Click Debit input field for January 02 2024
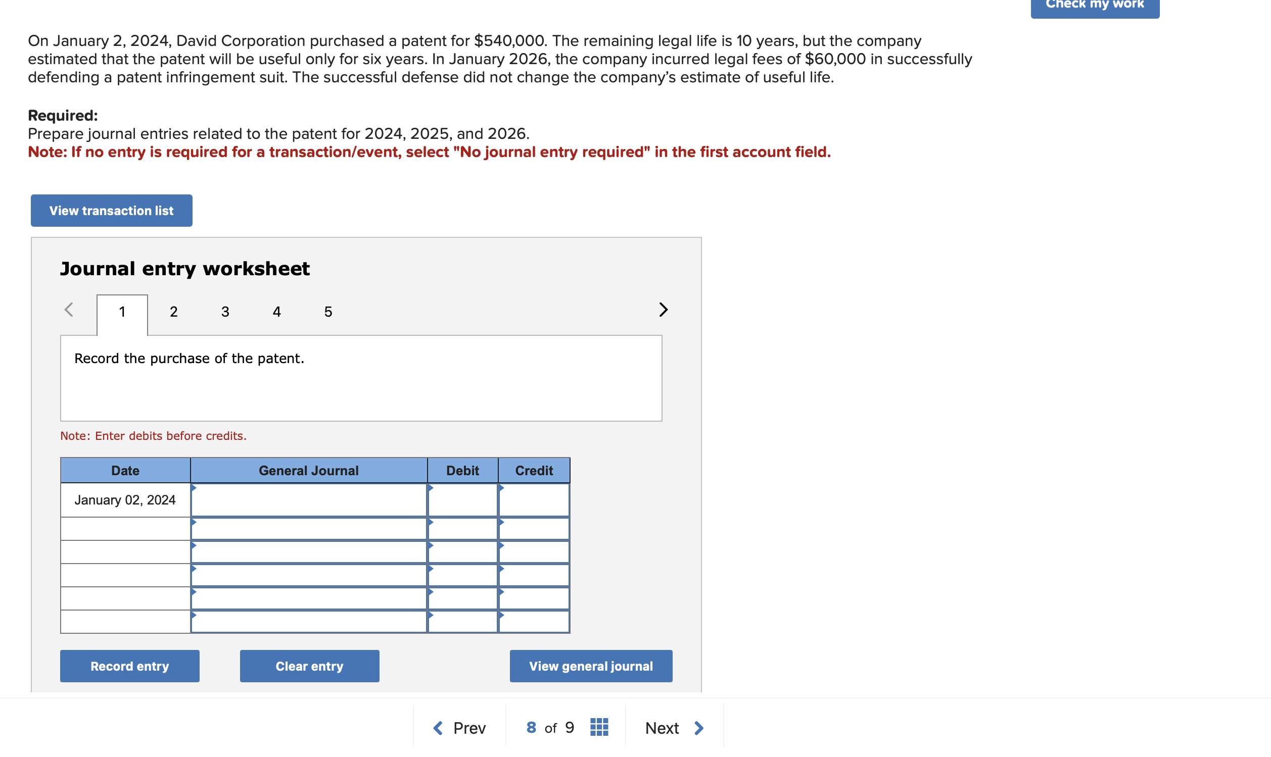The width and height of the screenshot is (1271, 757). (x=463, y=498)
